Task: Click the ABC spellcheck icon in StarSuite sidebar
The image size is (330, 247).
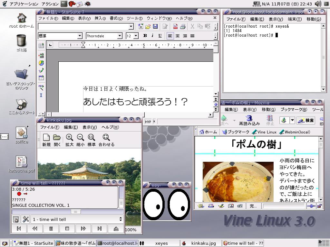Action: [41, 87]
